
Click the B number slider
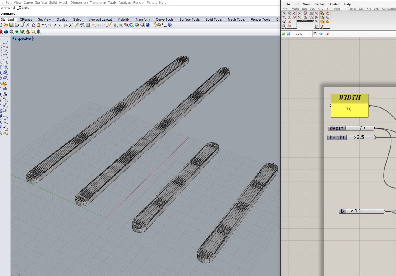(362, 211)
